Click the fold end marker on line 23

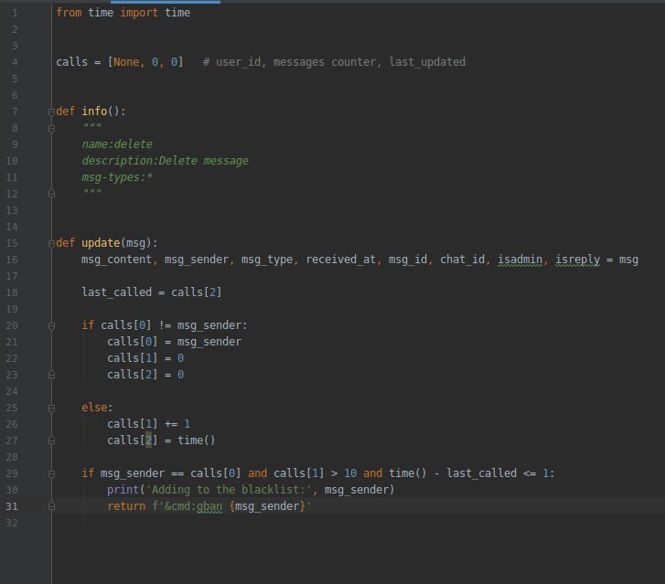pyautogui.click(x=51, y=375)
